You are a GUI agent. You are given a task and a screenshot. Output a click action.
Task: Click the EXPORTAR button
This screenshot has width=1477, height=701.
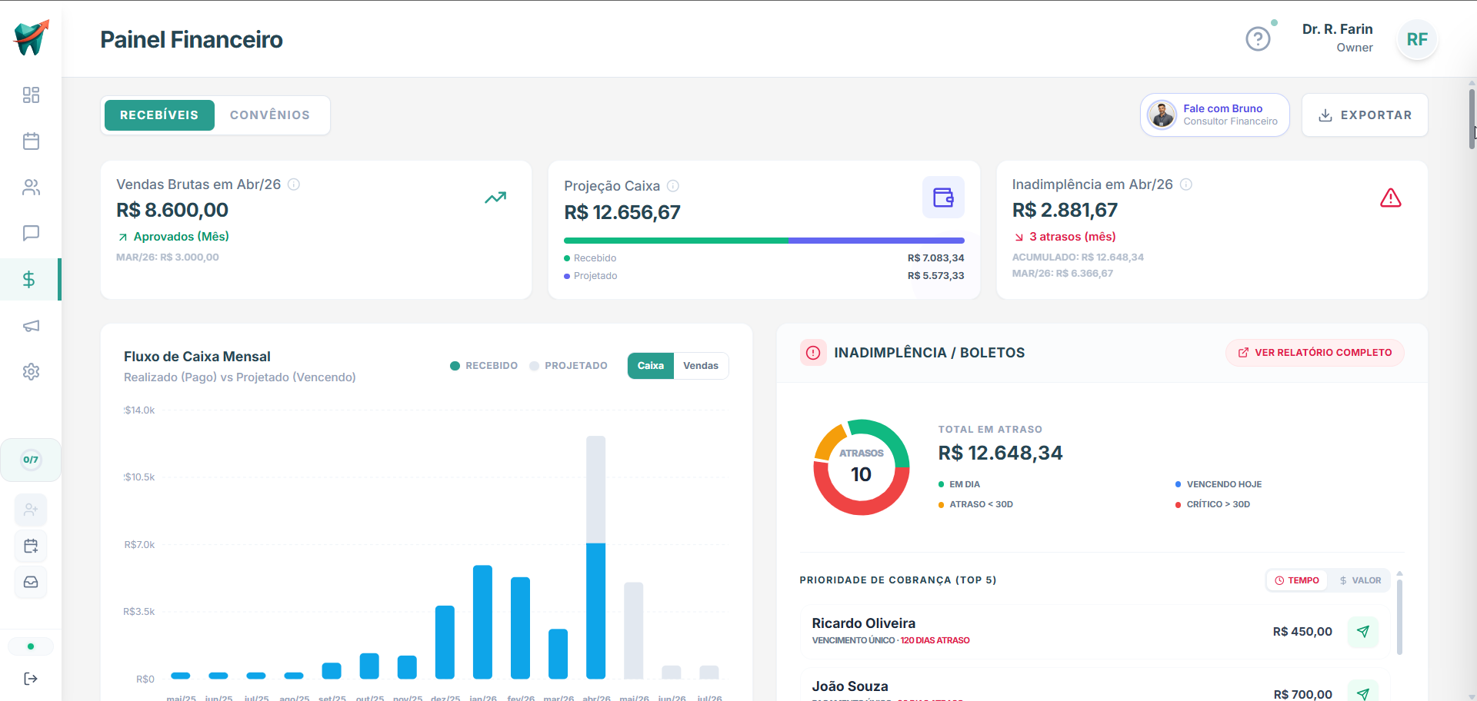pos(1365,115)
